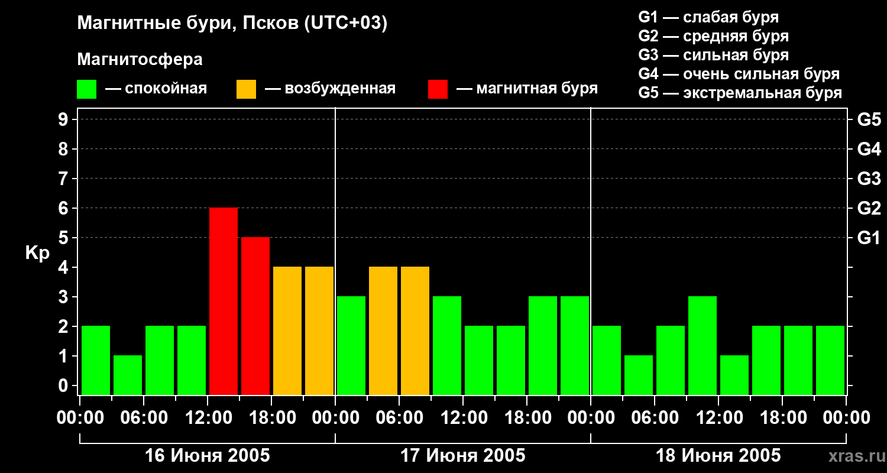Click the '— магнитная буря' legend label
The width and height of the screenshot is (887, 473).
pos(527,89)
